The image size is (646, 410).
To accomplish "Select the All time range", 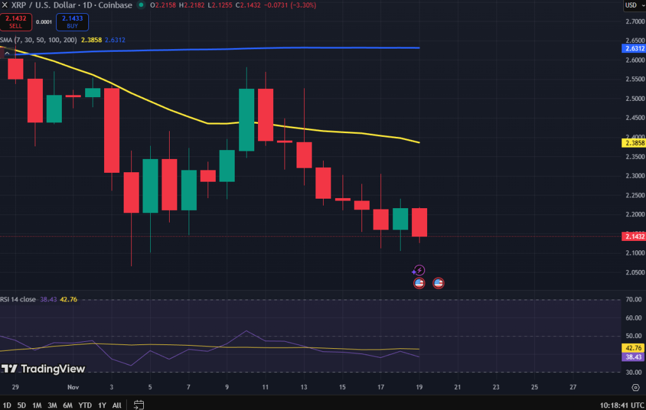I will [x=117, y=405].
